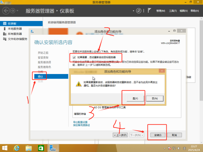Click the warning triangle icon in dialog
Image resolution: width=203 pixels, height=152 pixels.
78,84
